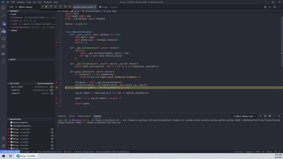The height and width of the screenshot is (159, 283).
Task: Expand the distances variable
Action: (11, 18)
